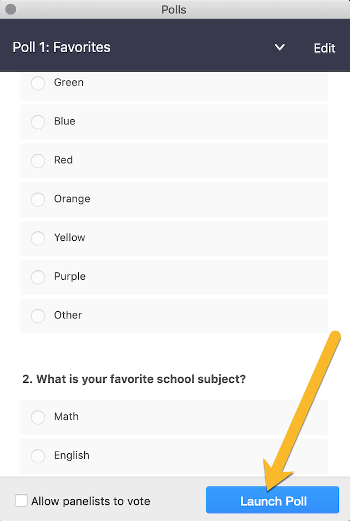Close the Polls window
This screenshot has height=521, width=350.
point(10,9)
